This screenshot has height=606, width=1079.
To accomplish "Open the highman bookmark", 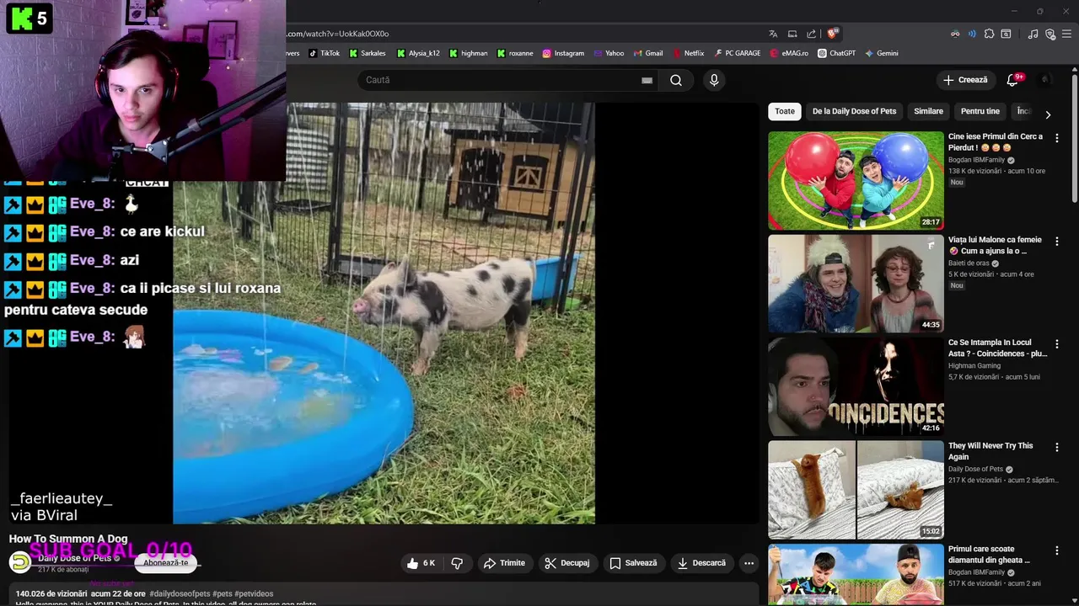I will pos(468,53).
